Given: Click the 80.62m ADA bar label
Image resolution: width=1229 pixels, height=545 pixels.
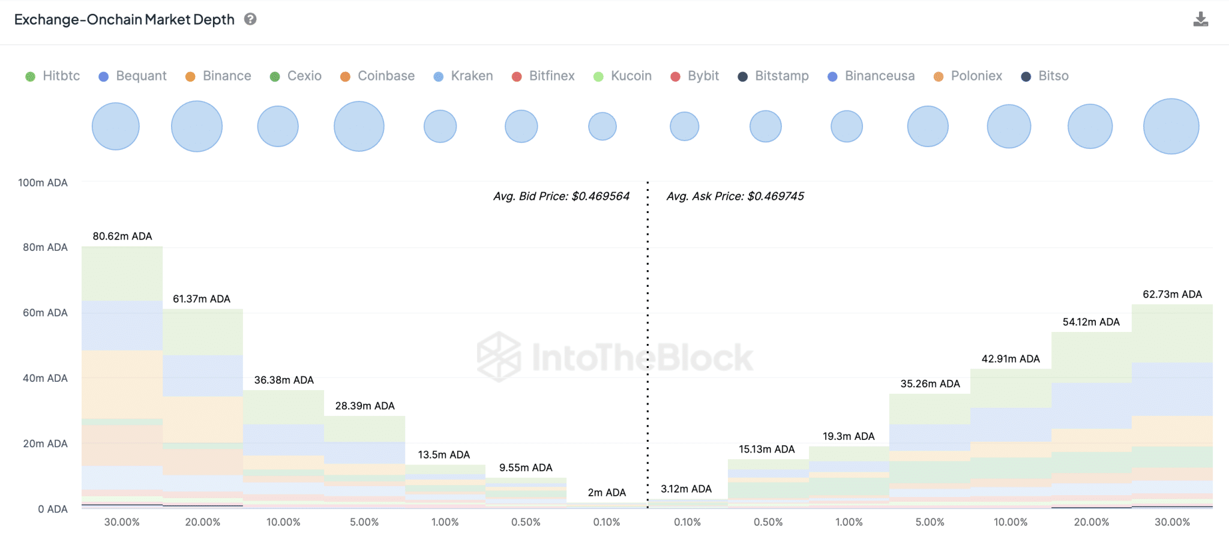Looking at the screenshot, I should [122, 236].
